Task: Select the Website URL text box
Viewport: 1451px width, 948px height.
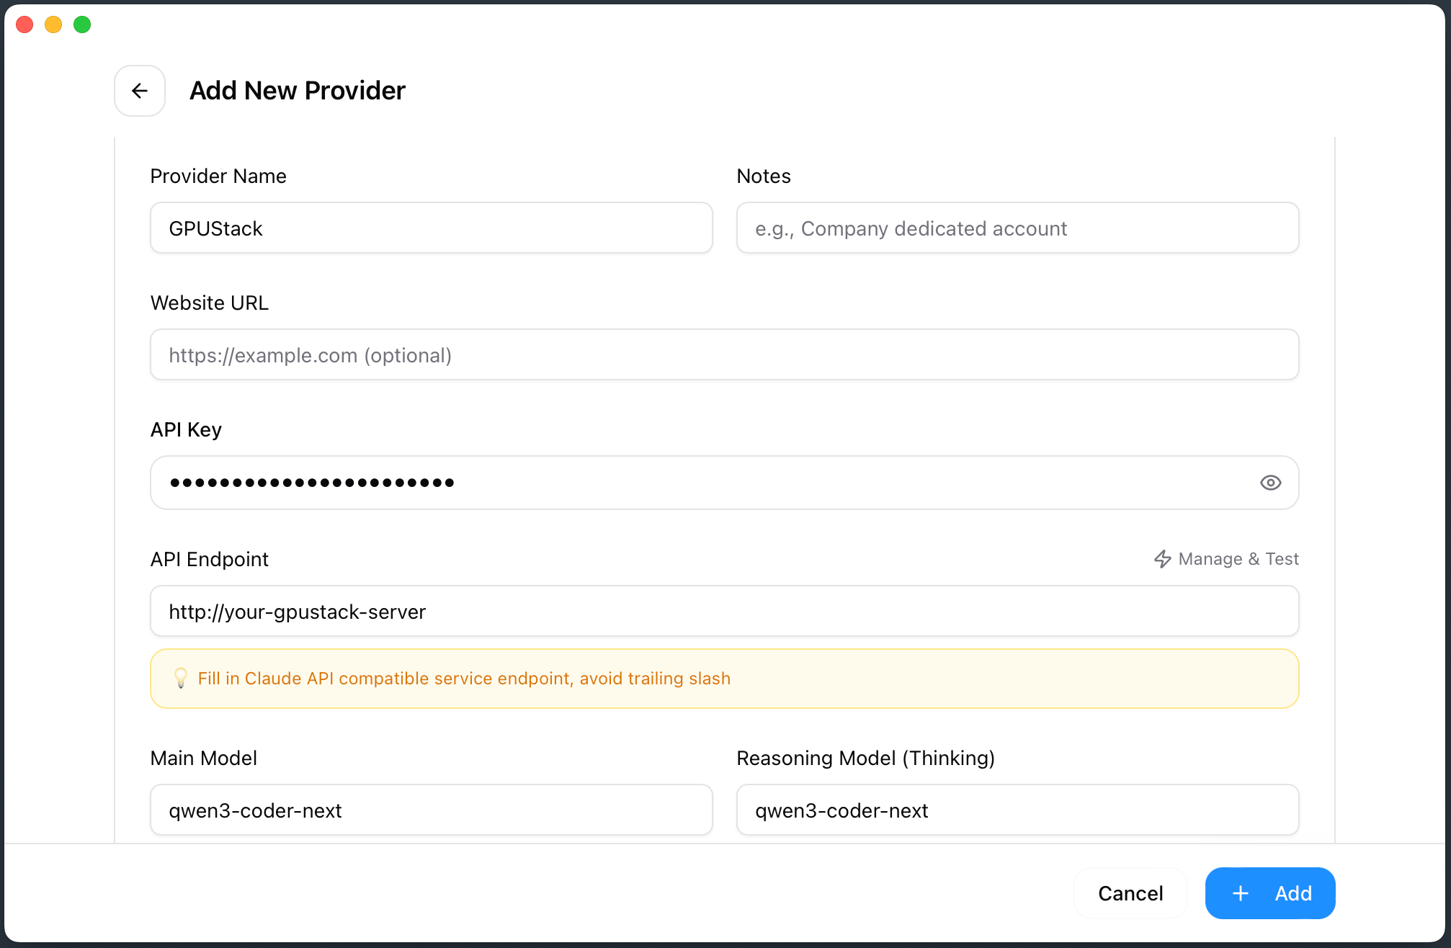Action: tap(724, 355)
